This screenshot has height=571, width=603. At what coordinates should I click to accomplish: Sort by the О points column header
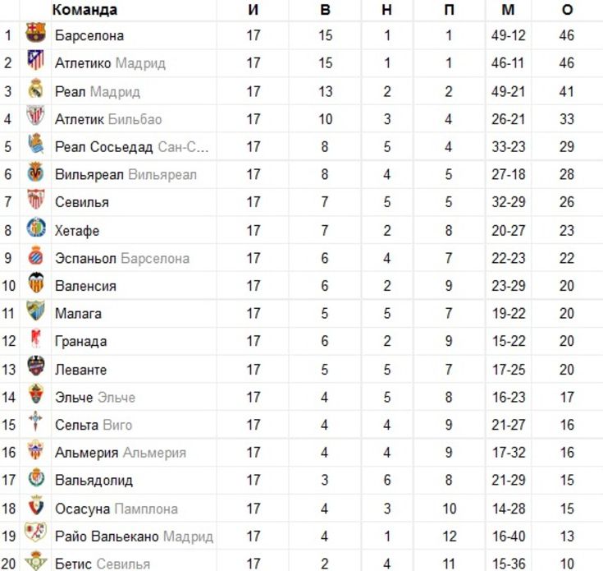coord(567,10)
